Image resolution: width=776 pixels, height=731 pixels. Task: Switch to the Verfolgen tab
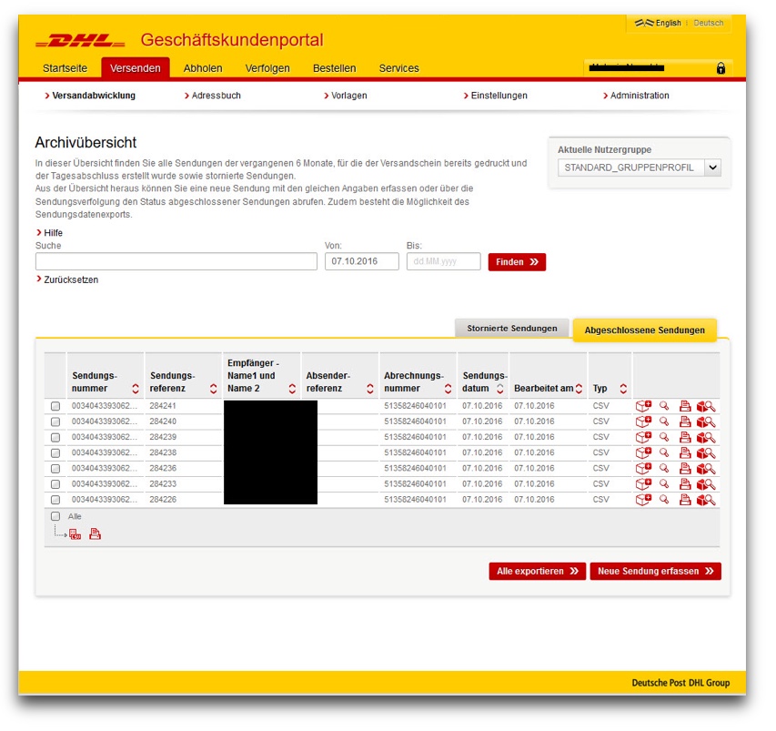[267, 68]
